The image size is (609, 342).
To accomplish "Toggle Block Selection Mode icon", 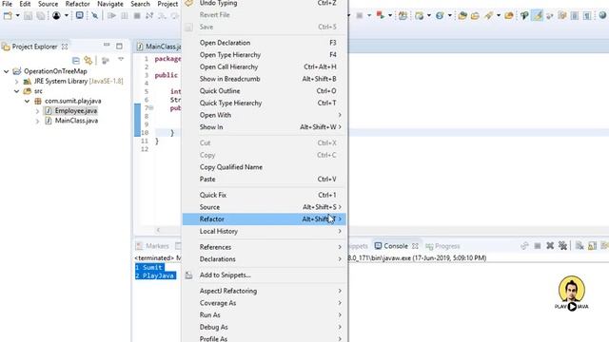I will [x=575, y=16].
